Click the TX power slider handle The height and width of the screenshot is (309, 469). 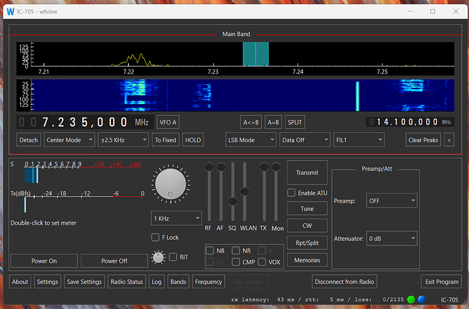click(x=264, y=167)
